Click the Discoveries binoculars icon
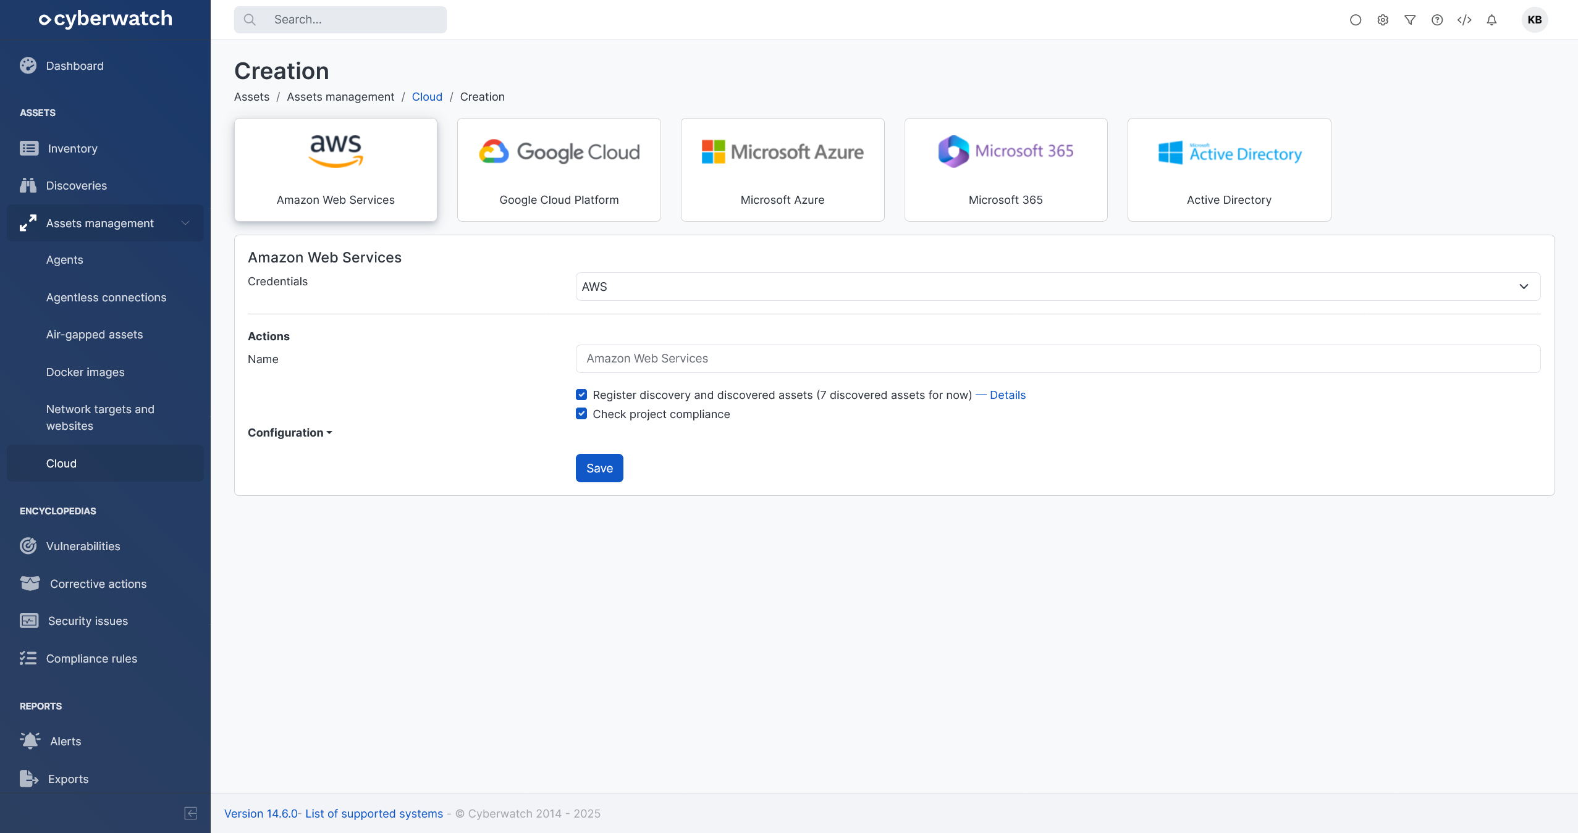Screen dimensions: 1578x833 tap(28, 185)
